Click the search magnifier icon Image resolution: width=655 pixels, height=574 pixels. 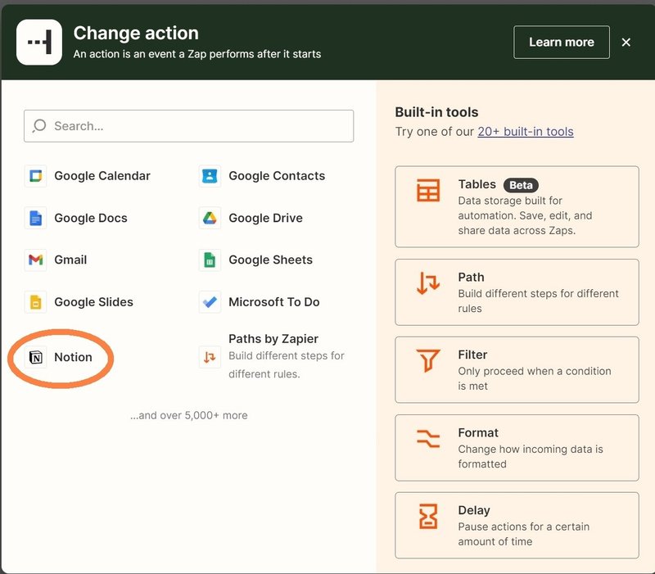[x=39, y=126]
